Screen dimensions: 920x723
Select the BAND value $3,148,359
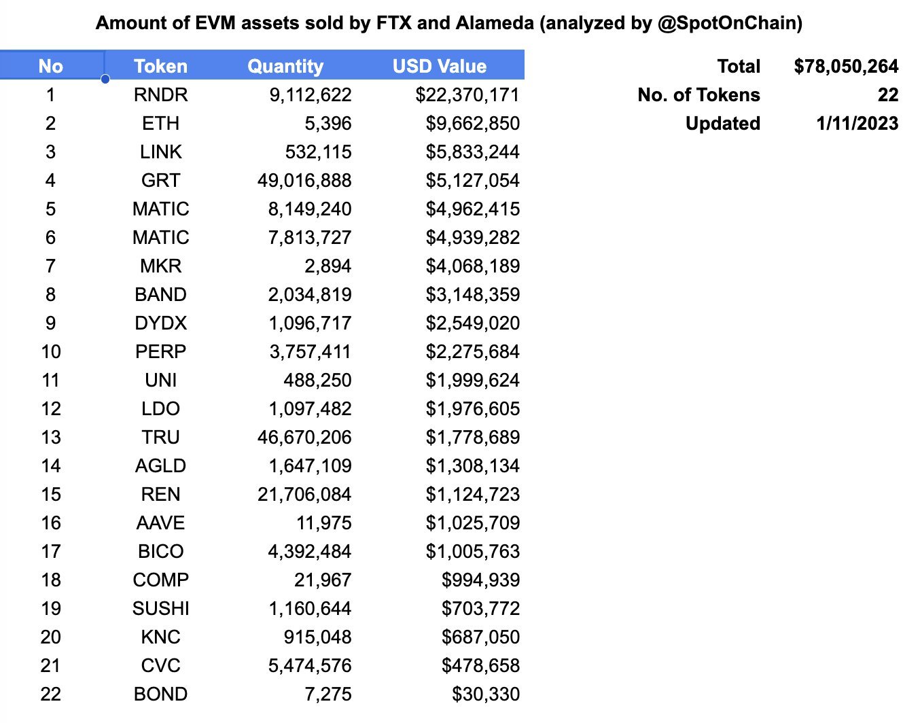coord(472,294)
